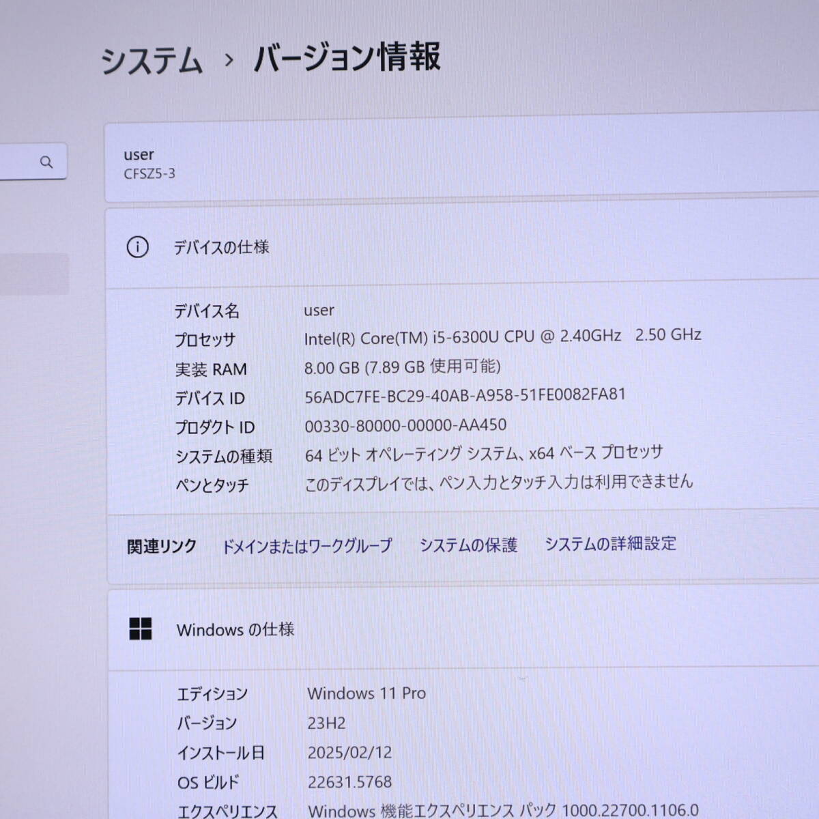This screenshot has width=819, height=819.
Task: Click the 実装 RAM label
Action: pos(211,369)
